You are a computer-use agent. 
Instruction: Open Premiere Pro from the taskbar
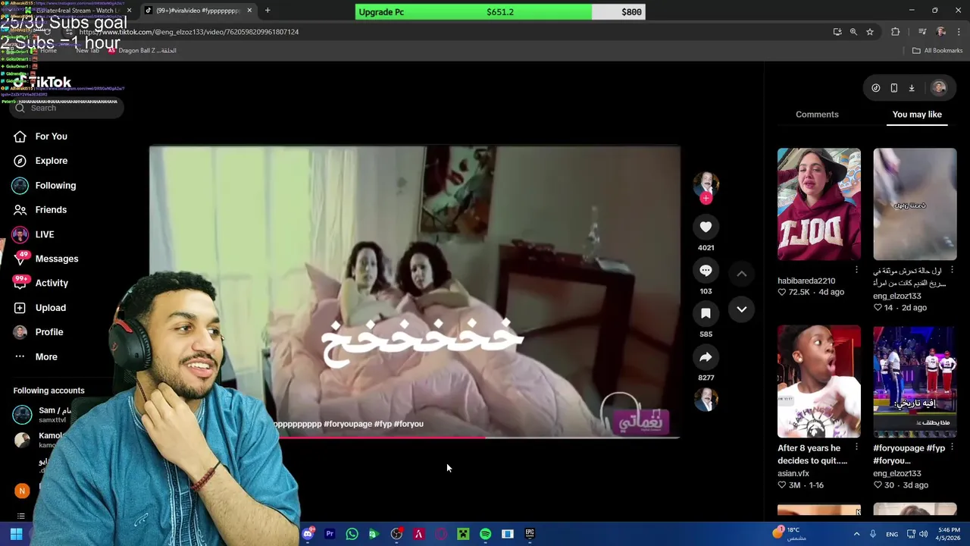click(x=330, y=534)
